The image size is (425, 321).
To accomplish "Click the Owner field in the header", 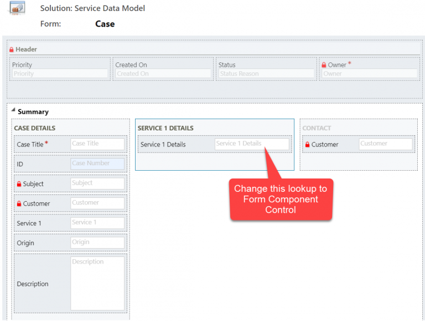I will point(369,73).
